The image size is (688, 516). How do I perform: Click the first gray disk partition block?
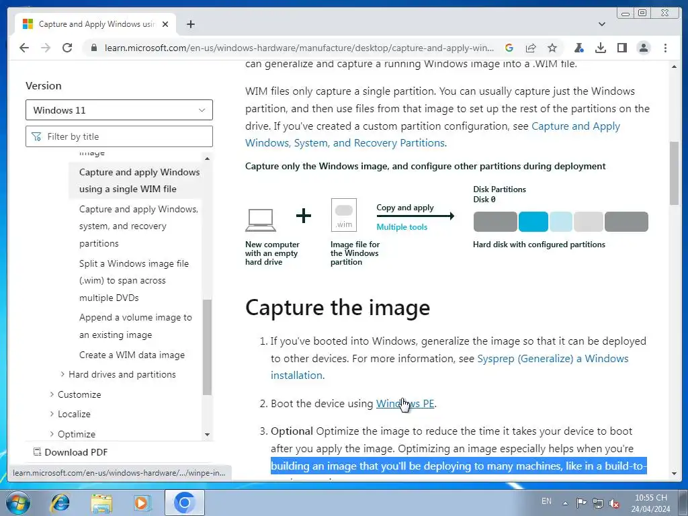(x=495, y=222)
